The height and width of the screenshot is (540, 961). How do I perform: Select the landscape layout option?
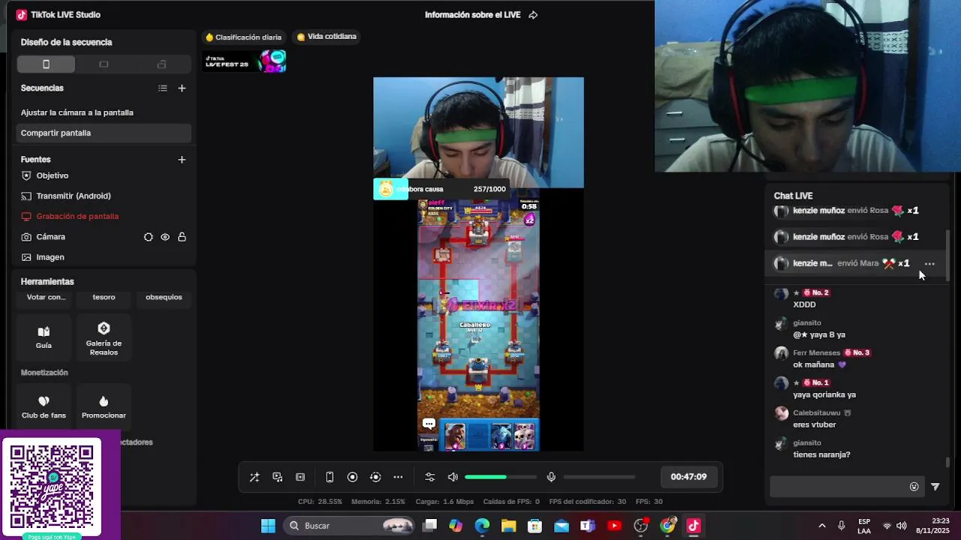click(x=104, y=64)
